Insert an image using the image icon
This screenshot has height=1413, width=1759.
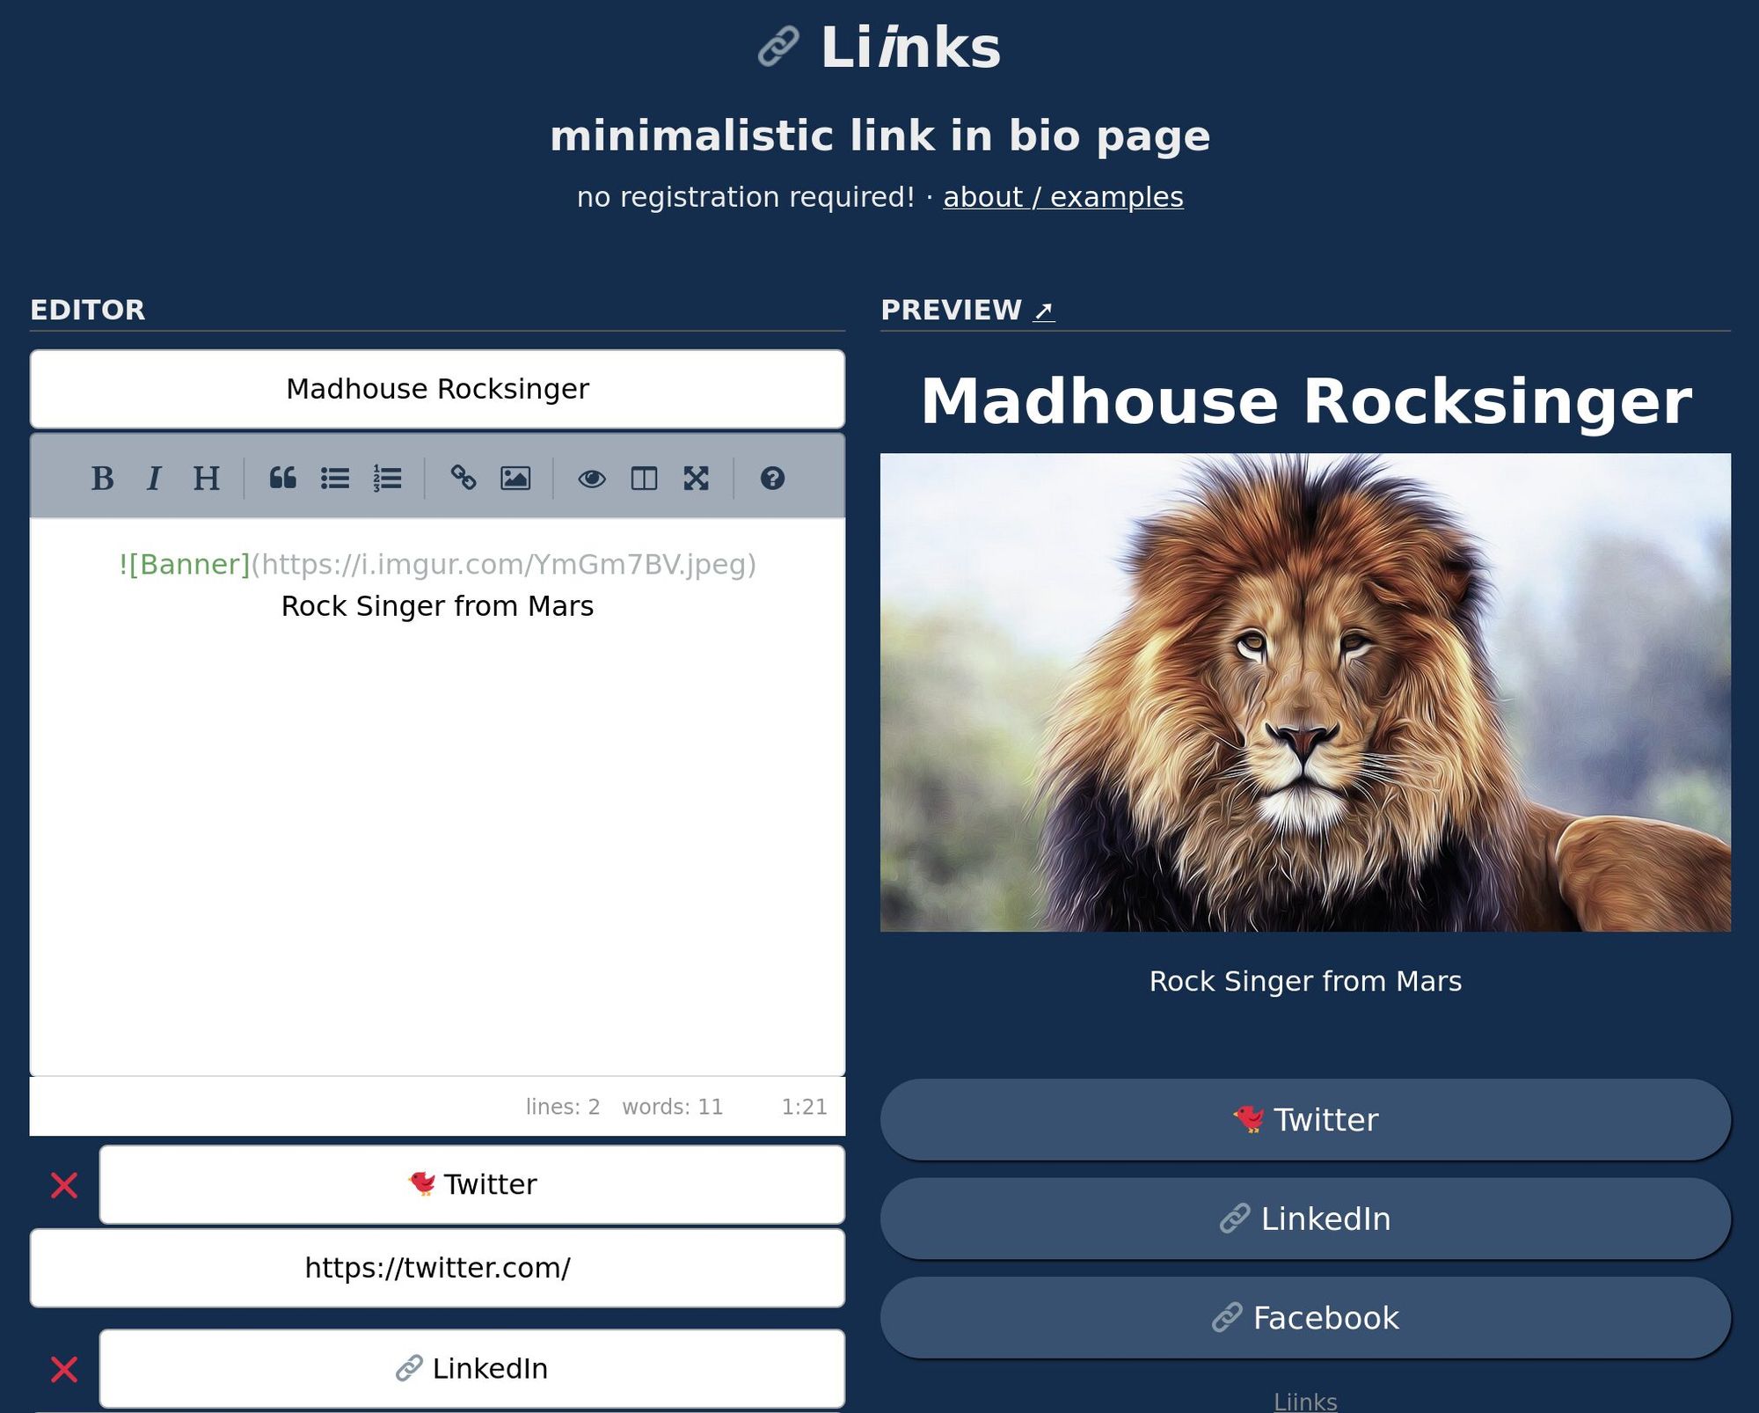click(x=516, y=479)
